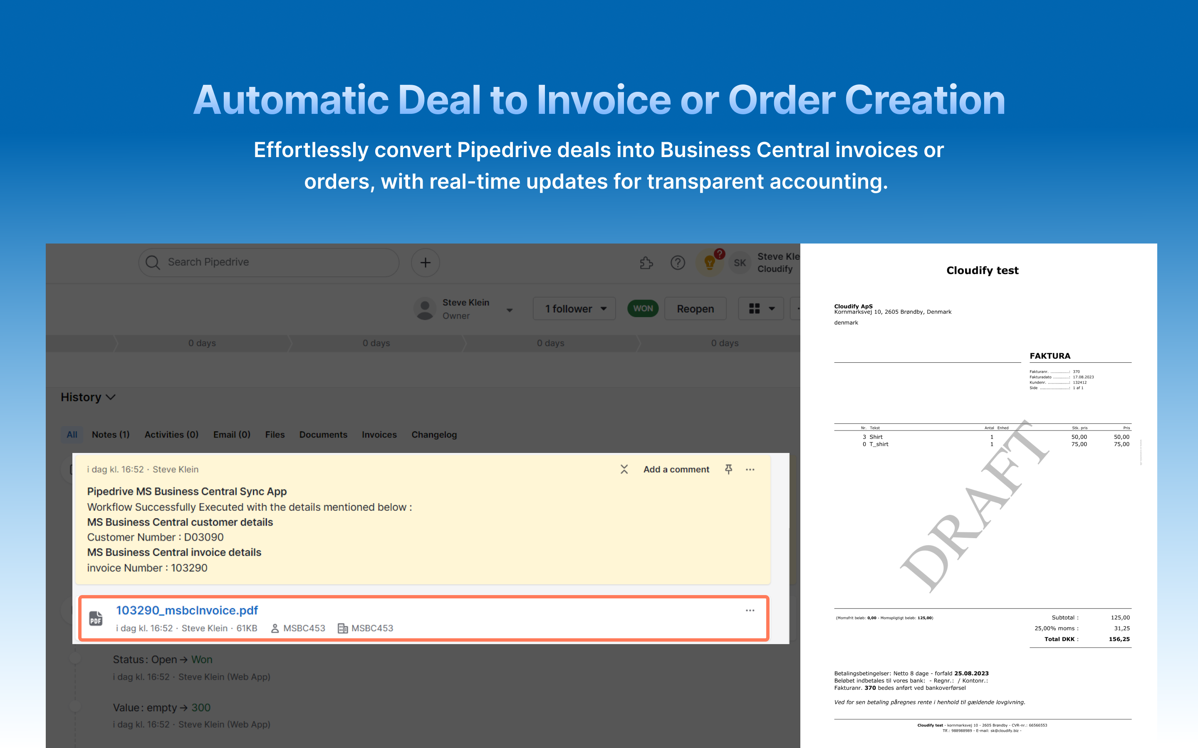The width and height of the screenshot is (1198, 748).
Task: Click the plus quick-add button
Action: point(425,262)
